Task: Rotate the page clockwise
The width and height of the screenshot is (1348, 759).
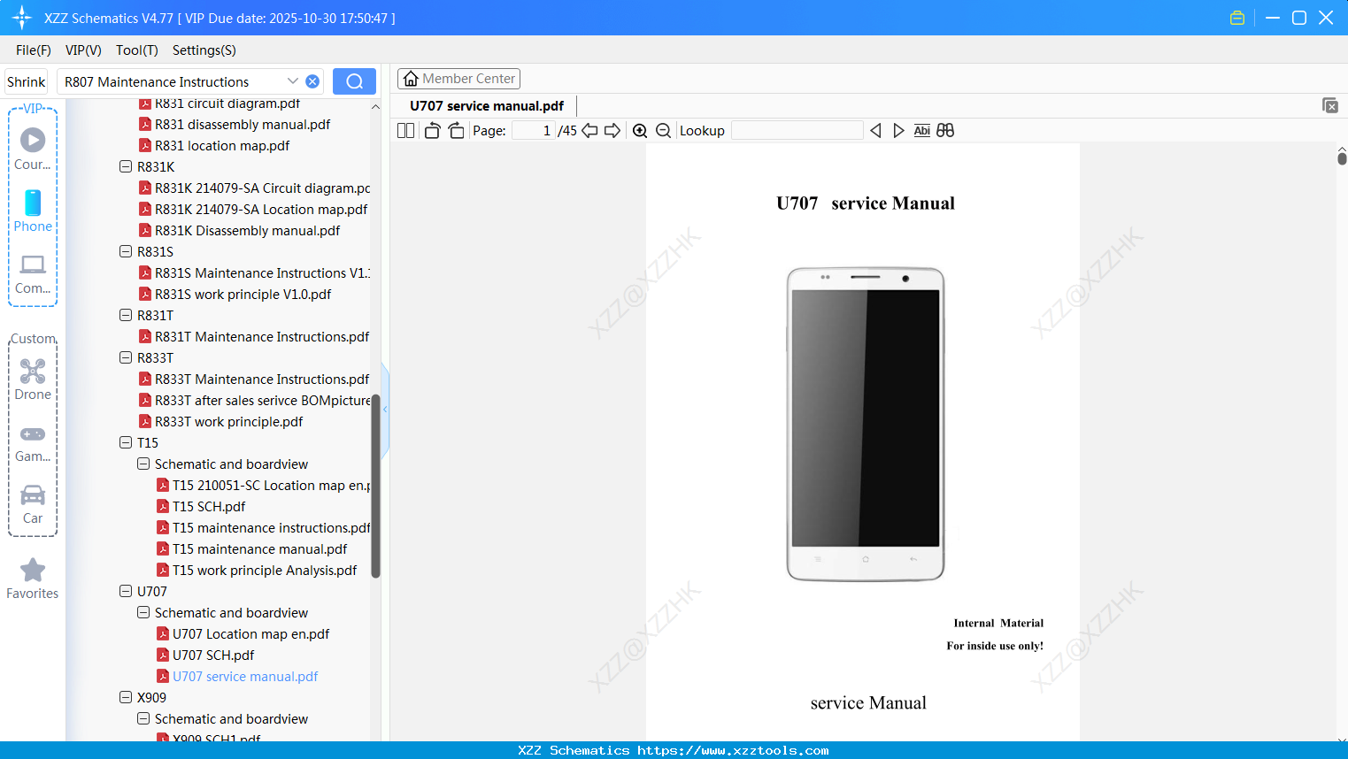Action: pyautogui.click(x=455, y=130)
